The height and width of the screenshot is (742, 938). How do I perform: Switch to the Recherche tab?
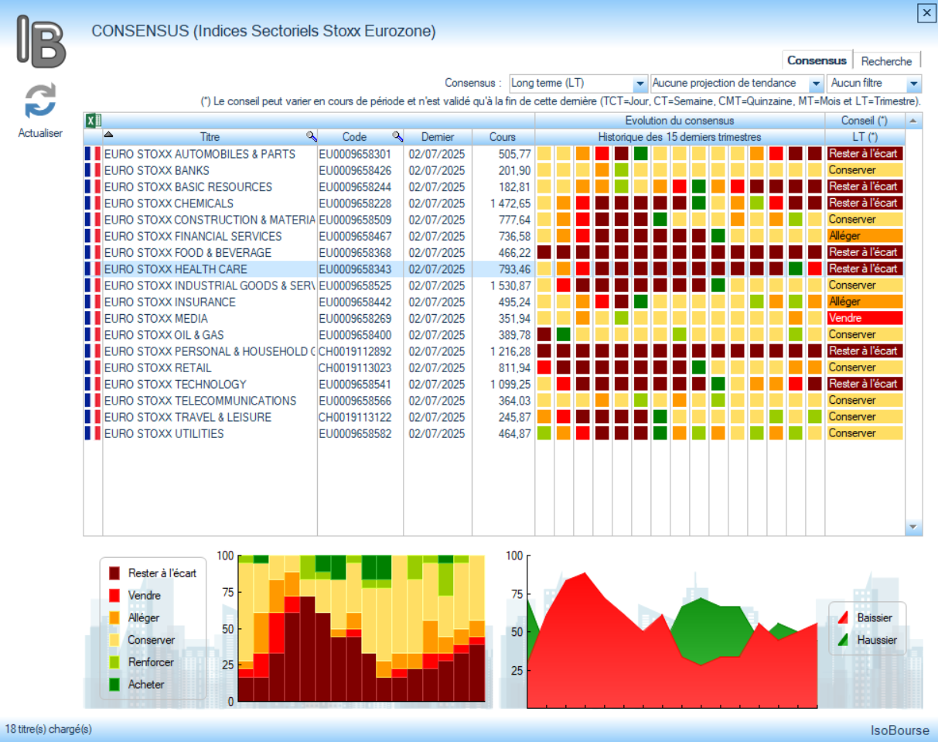click(887, 61)
